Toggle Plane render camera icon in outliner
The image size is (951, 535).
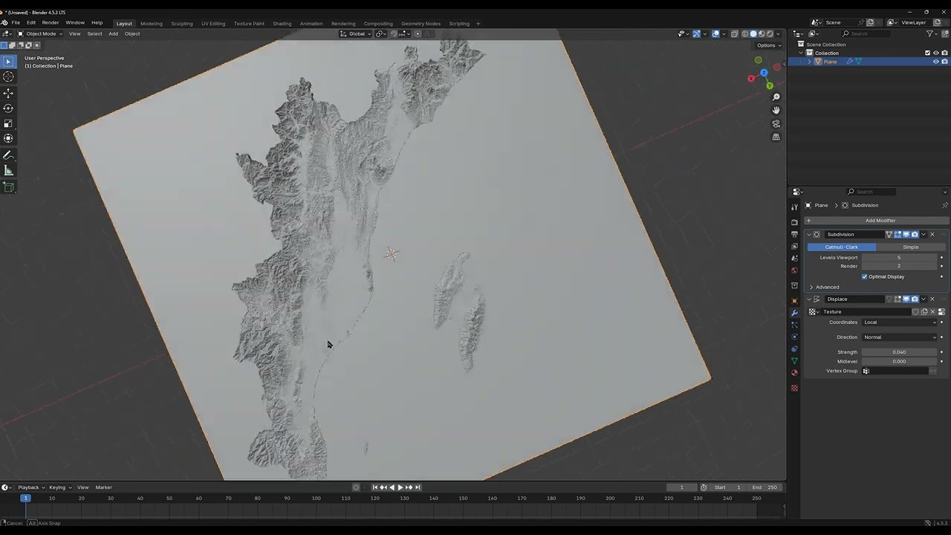(944, 62)
